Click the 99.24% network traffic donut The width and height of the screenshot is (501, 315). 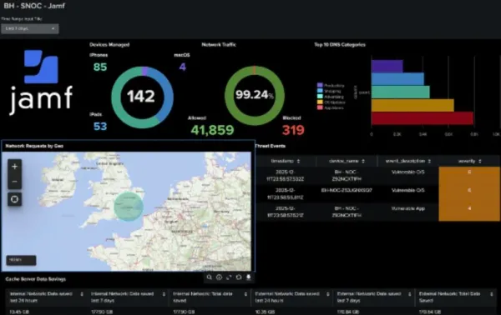tap(255, 96)
